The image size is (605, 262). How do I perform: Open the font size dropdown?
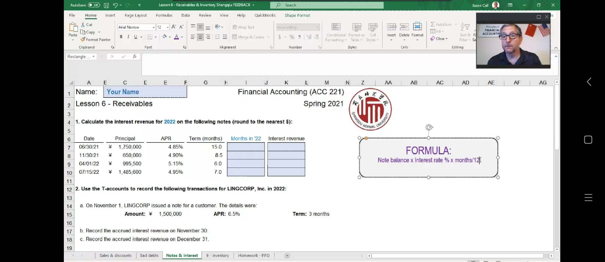point(168,27)
